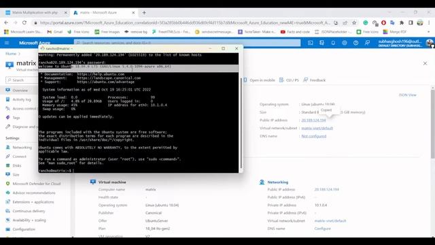Viewport: 435px width, 245px height.
Task: Click the Configure DNS name link
Action: [x=322, y=229]
